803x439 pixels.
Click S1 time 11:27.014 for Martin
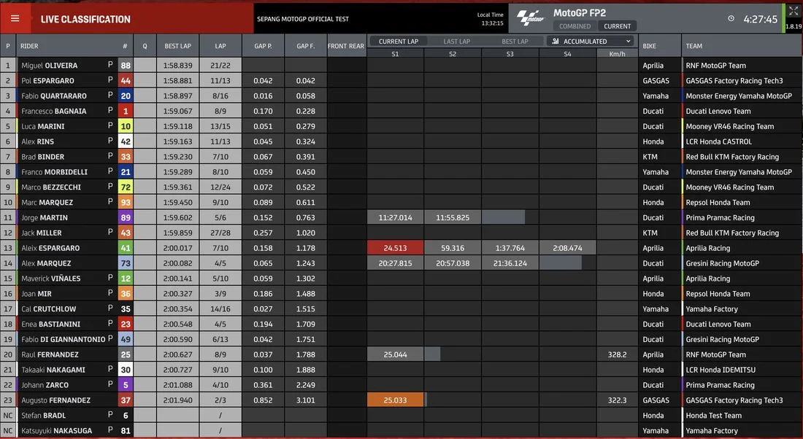(395, 217)
